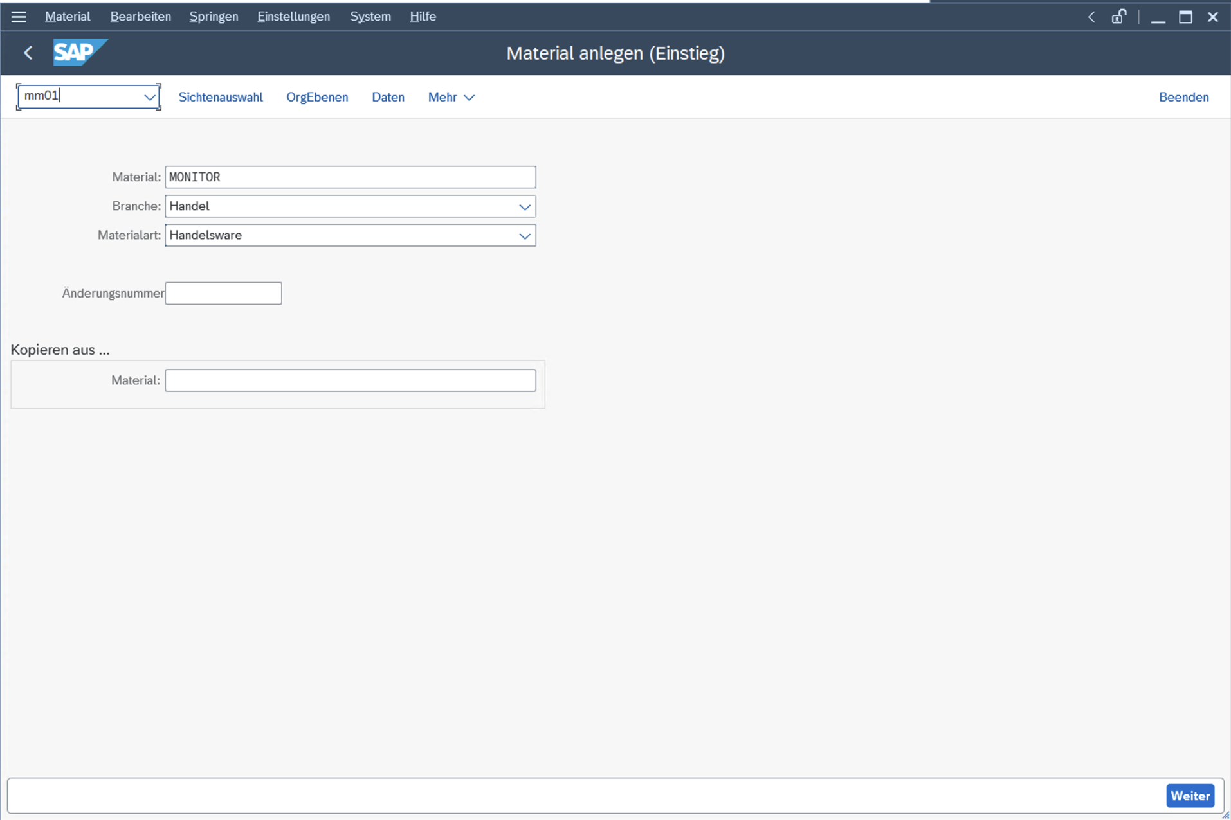This screenshot has width=1231, height=820.
Task: Click the resize grip at window corner
Action: point(1225,815)
